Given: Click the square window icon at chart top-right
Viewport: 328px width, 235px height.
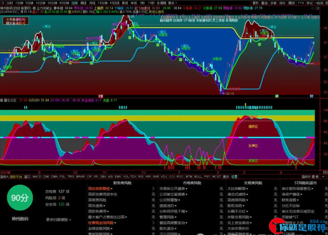Looking at the screenshot, I should coord(317,8).
